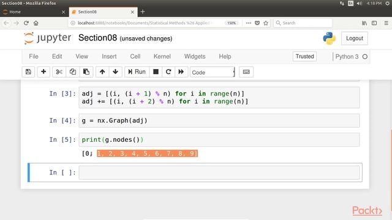
Task: Open the Insert menu
Action: coord(109,56)
